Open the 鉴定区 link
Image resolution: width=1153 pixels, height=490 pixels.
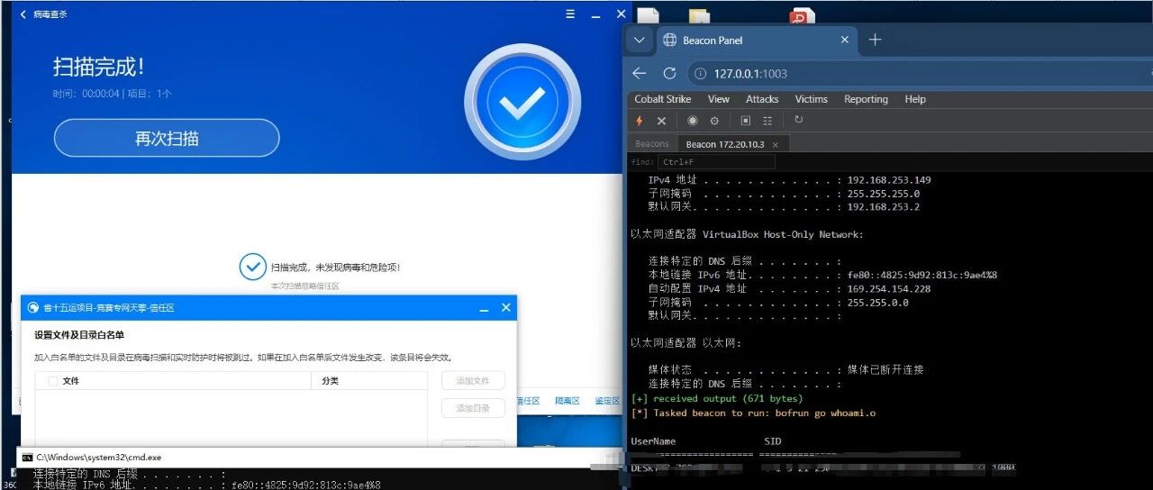click(x=608, y=401)
